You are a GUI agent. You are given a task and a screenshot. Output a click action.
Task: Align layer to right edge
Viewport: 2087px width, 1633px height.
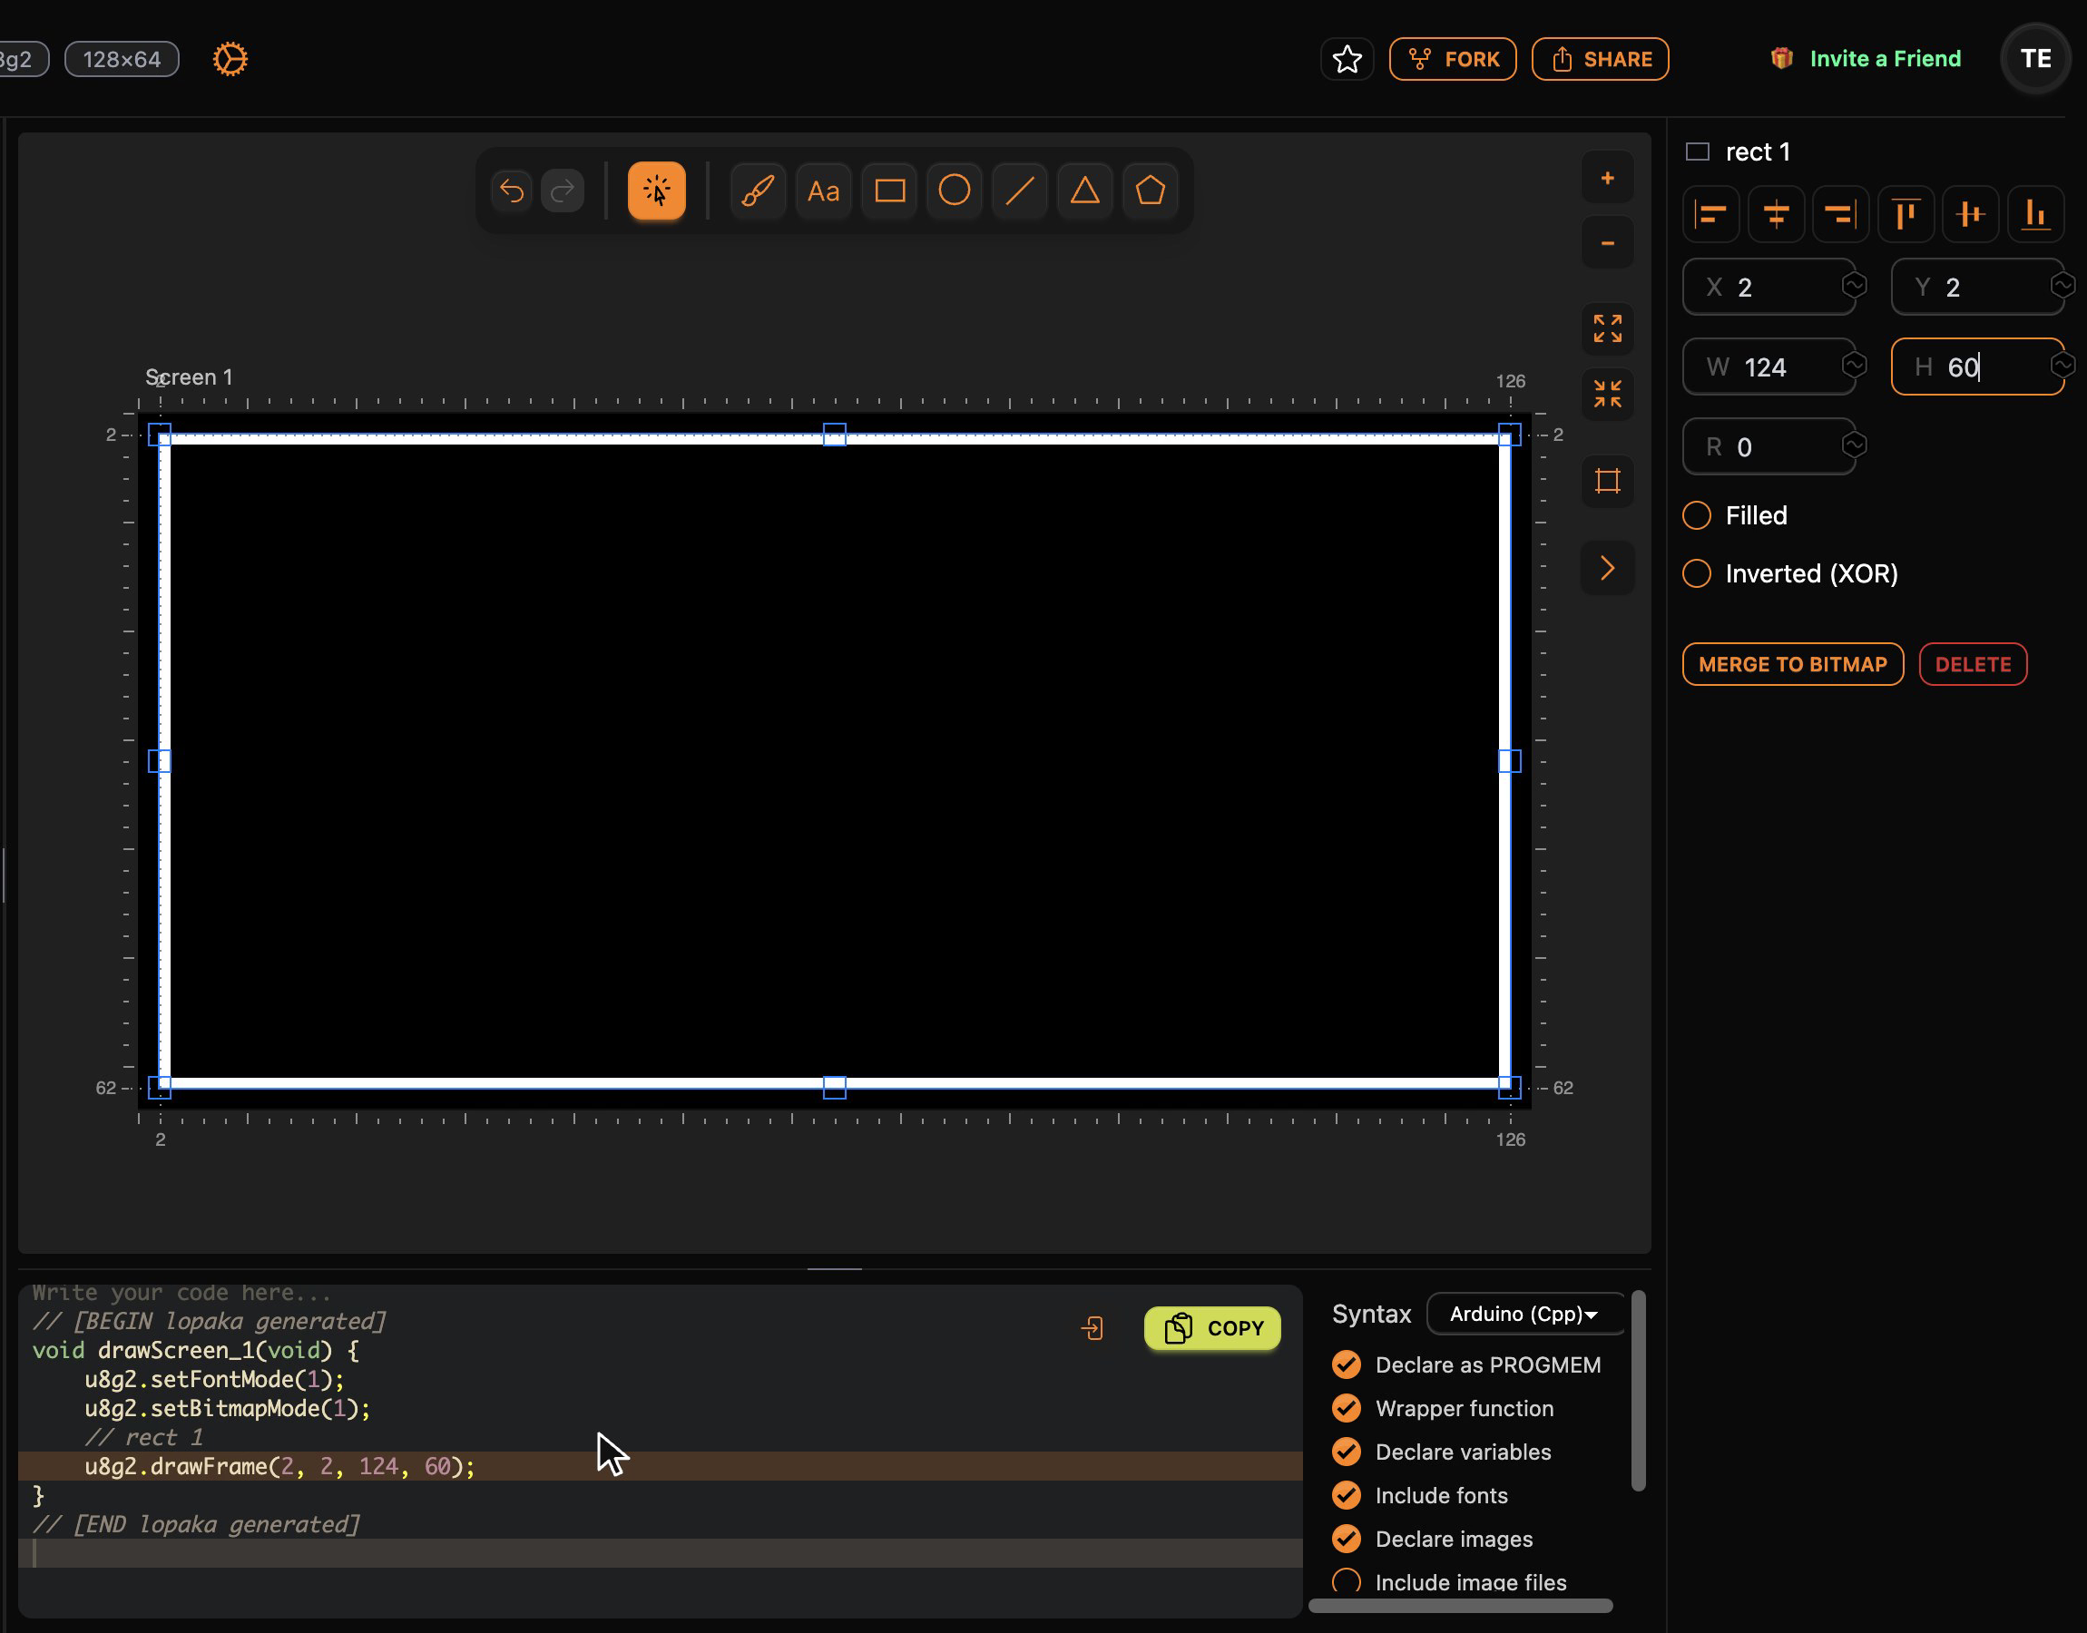1841,214
